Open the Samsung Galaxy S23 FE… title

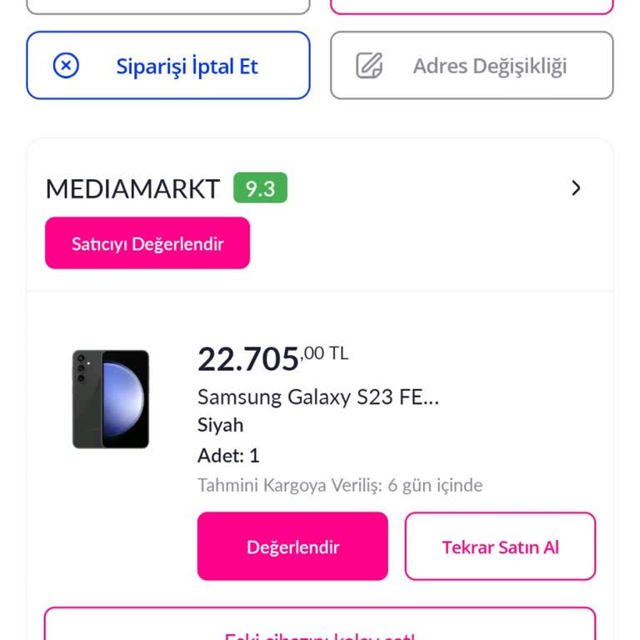coord(317,397)
